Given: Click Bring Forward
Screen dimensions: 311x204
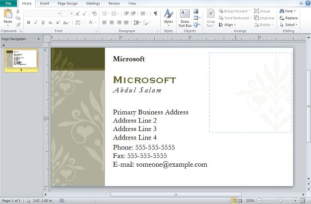Looking at the screenshot, I should (x=235, y=11).
